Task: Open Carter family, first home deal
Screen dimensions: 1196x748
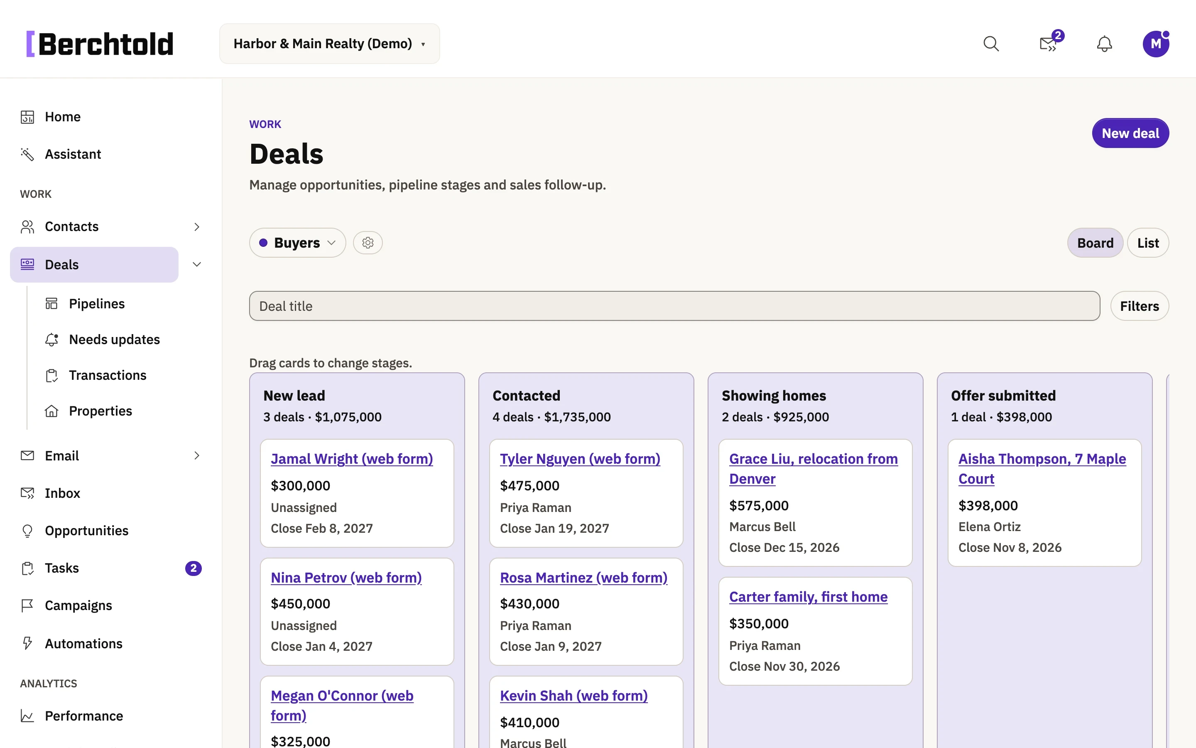Action: tap(808, 597)
